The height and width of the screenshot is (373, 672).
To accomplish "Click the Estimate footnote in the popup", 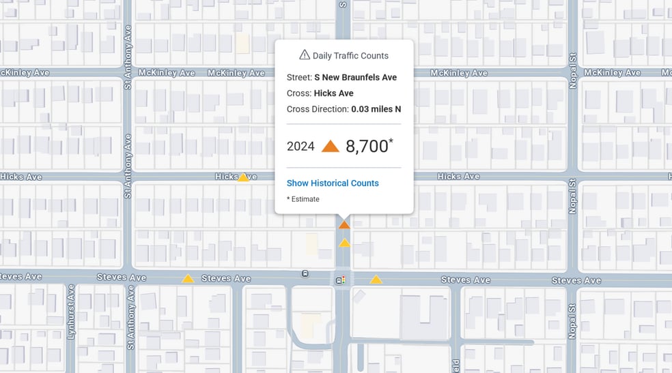I will tap(303, 199).
